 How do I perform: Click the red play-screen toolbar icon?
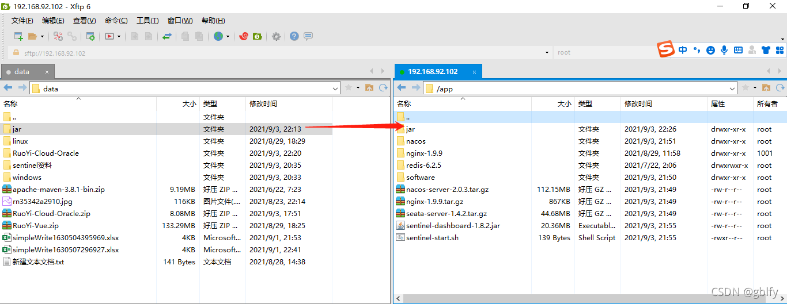tap(109, 36)
